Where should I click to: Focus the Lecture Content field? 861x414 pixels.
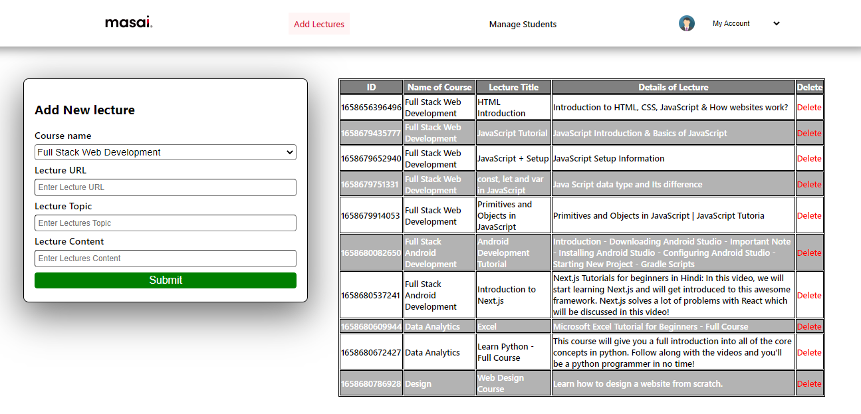click(x=166, y=259)
